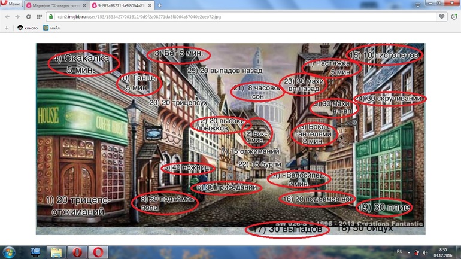
Task: Open the clock showing 8:30 03.12.2016
Action: click(443, 252)
